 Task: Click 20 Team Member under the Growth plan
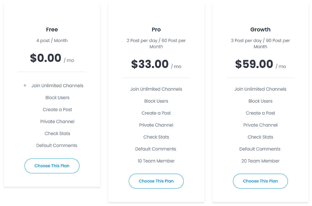click(260, 161)
